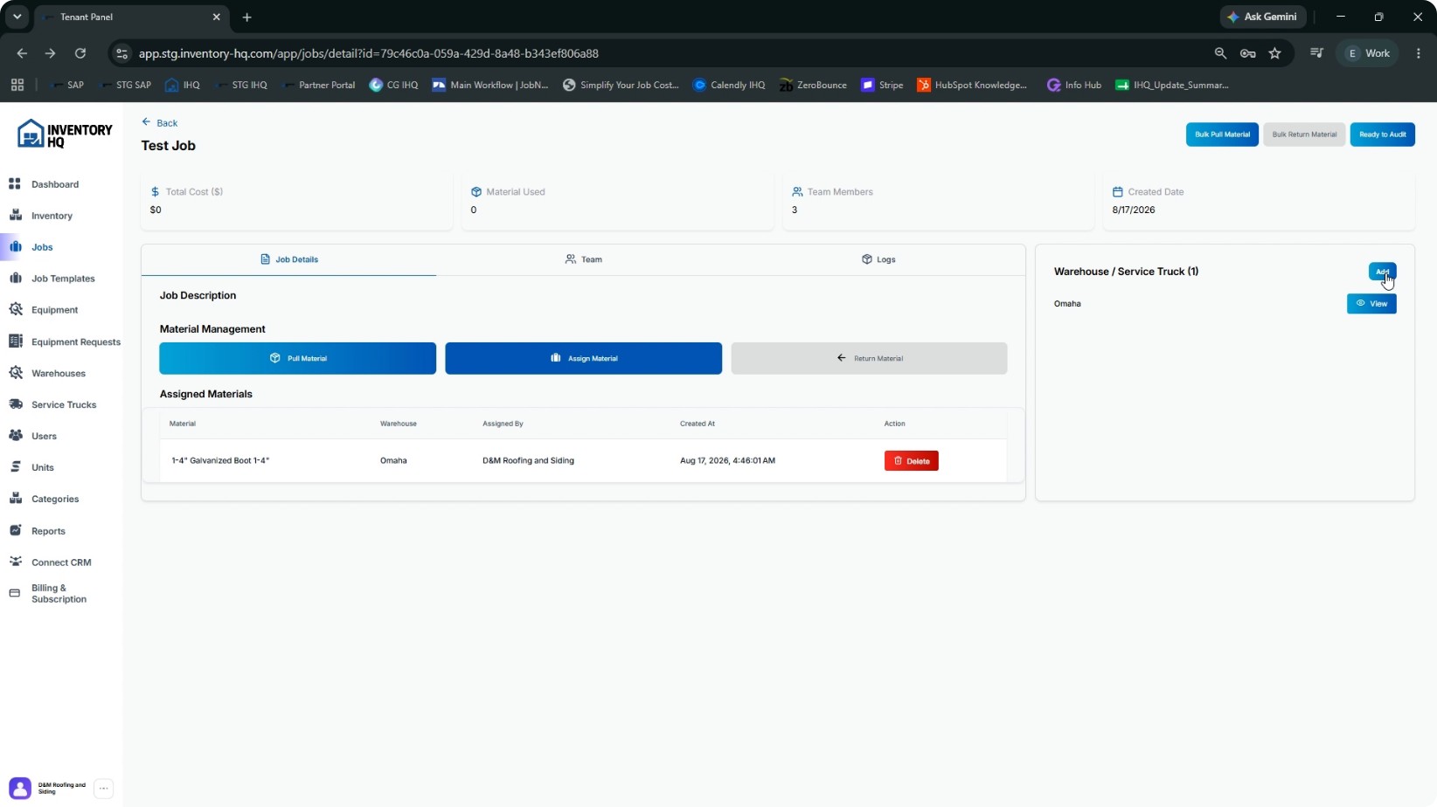Navigate to Warehouses

(59, 373)
